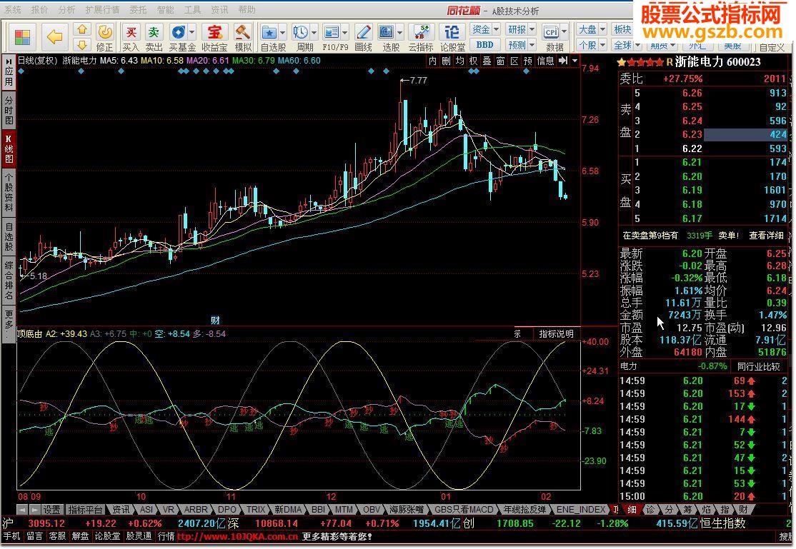Select the ARBR indicator tab

click(196, 510)
